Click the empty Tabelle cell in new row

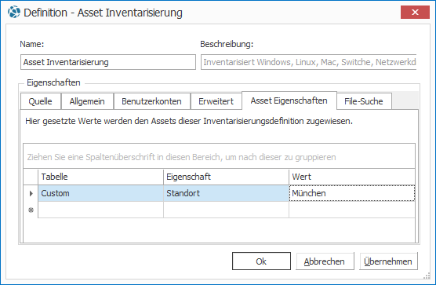100,210
